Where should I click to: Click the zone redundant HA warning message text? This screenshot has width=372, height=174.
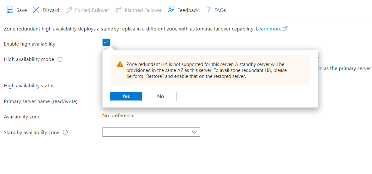[x=206, y=70]
